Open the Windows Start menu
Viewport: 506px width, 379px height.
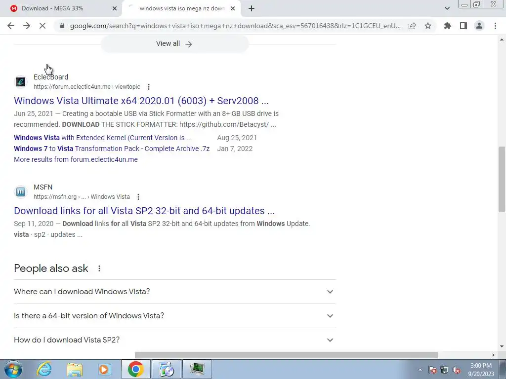click(13, 369)
